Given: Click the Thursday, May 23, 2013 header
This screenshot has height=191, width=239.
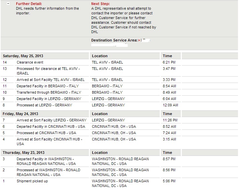Looking at the screenshot, I should point(23,153).
